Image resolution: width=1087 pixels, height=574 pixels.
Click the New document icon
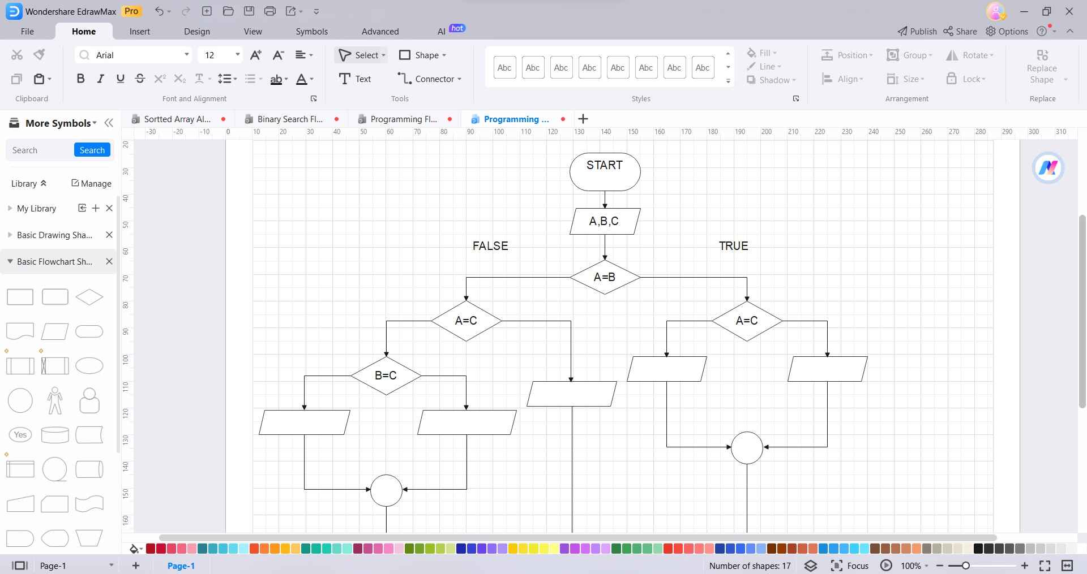click(207, 11)
